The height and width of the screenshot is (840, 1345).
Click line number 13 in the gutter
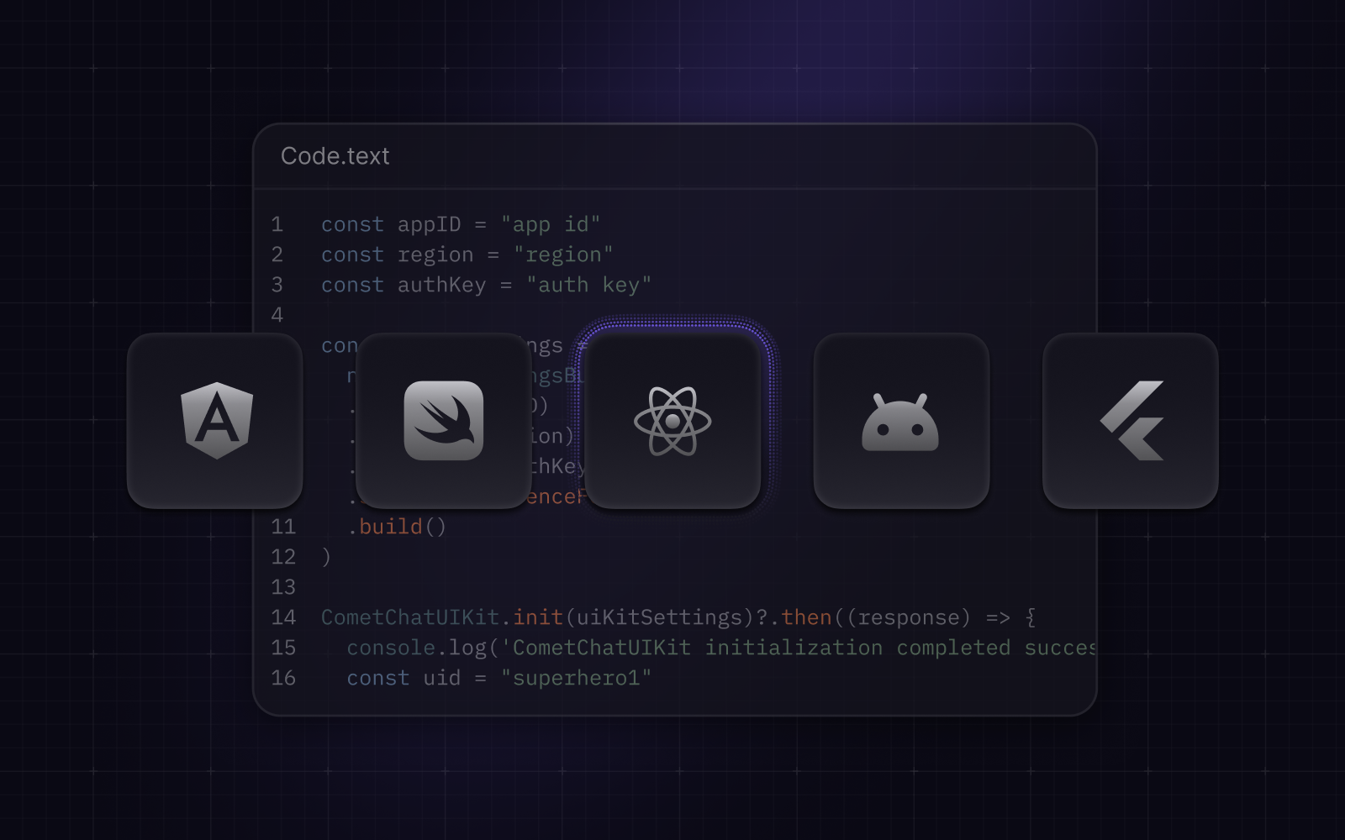pos(283,587)
